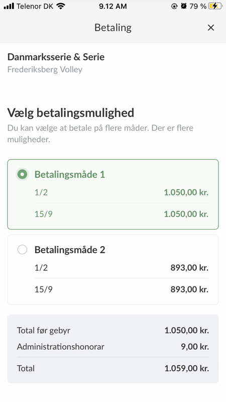Tap the Administrationshonorar fee row
Screen dimensions: 226x402
pyautogui.click(x=112, y=347)
